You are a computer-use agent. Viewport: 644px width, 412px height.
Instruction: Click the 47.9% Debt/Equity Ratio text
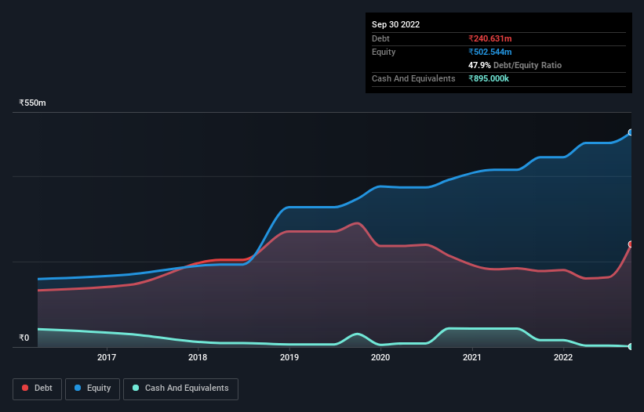pos(515,65)
